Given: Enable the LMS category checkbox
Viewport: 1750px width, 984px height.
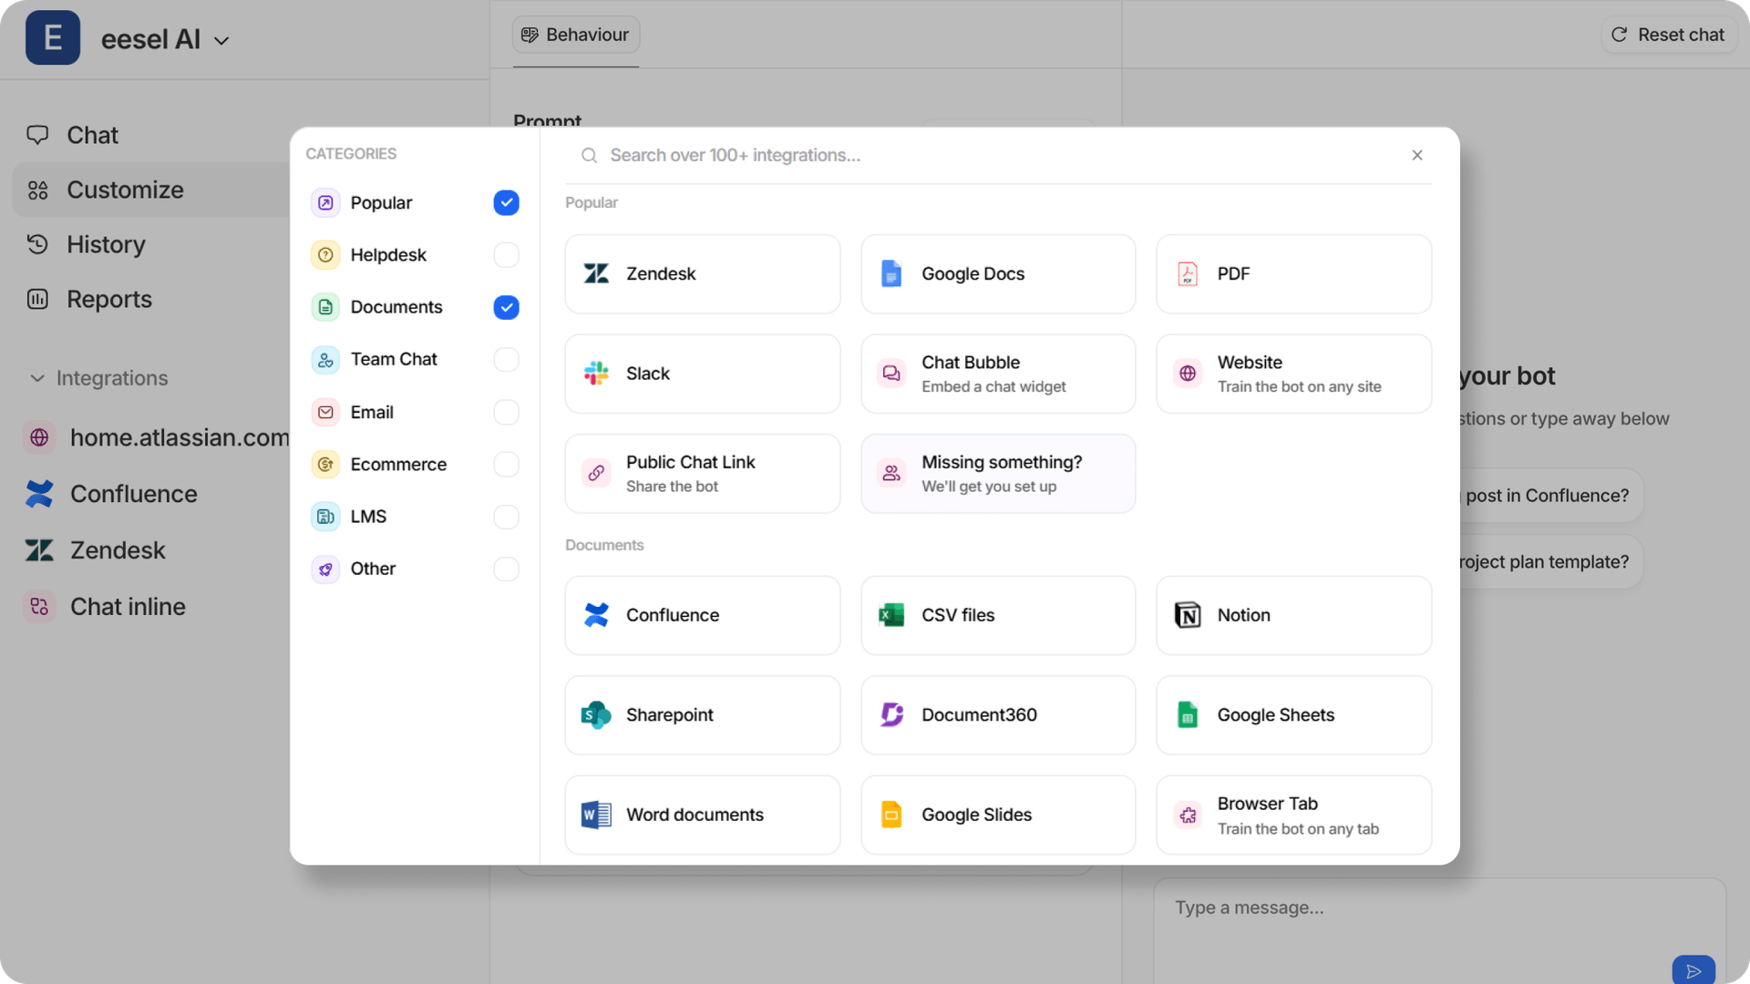Looking at the screenshot, I should (506, 517).
